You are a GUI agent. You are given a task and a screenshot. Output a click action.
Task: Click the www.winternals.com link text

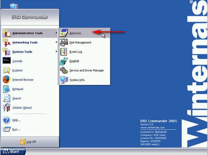[153, 128]
